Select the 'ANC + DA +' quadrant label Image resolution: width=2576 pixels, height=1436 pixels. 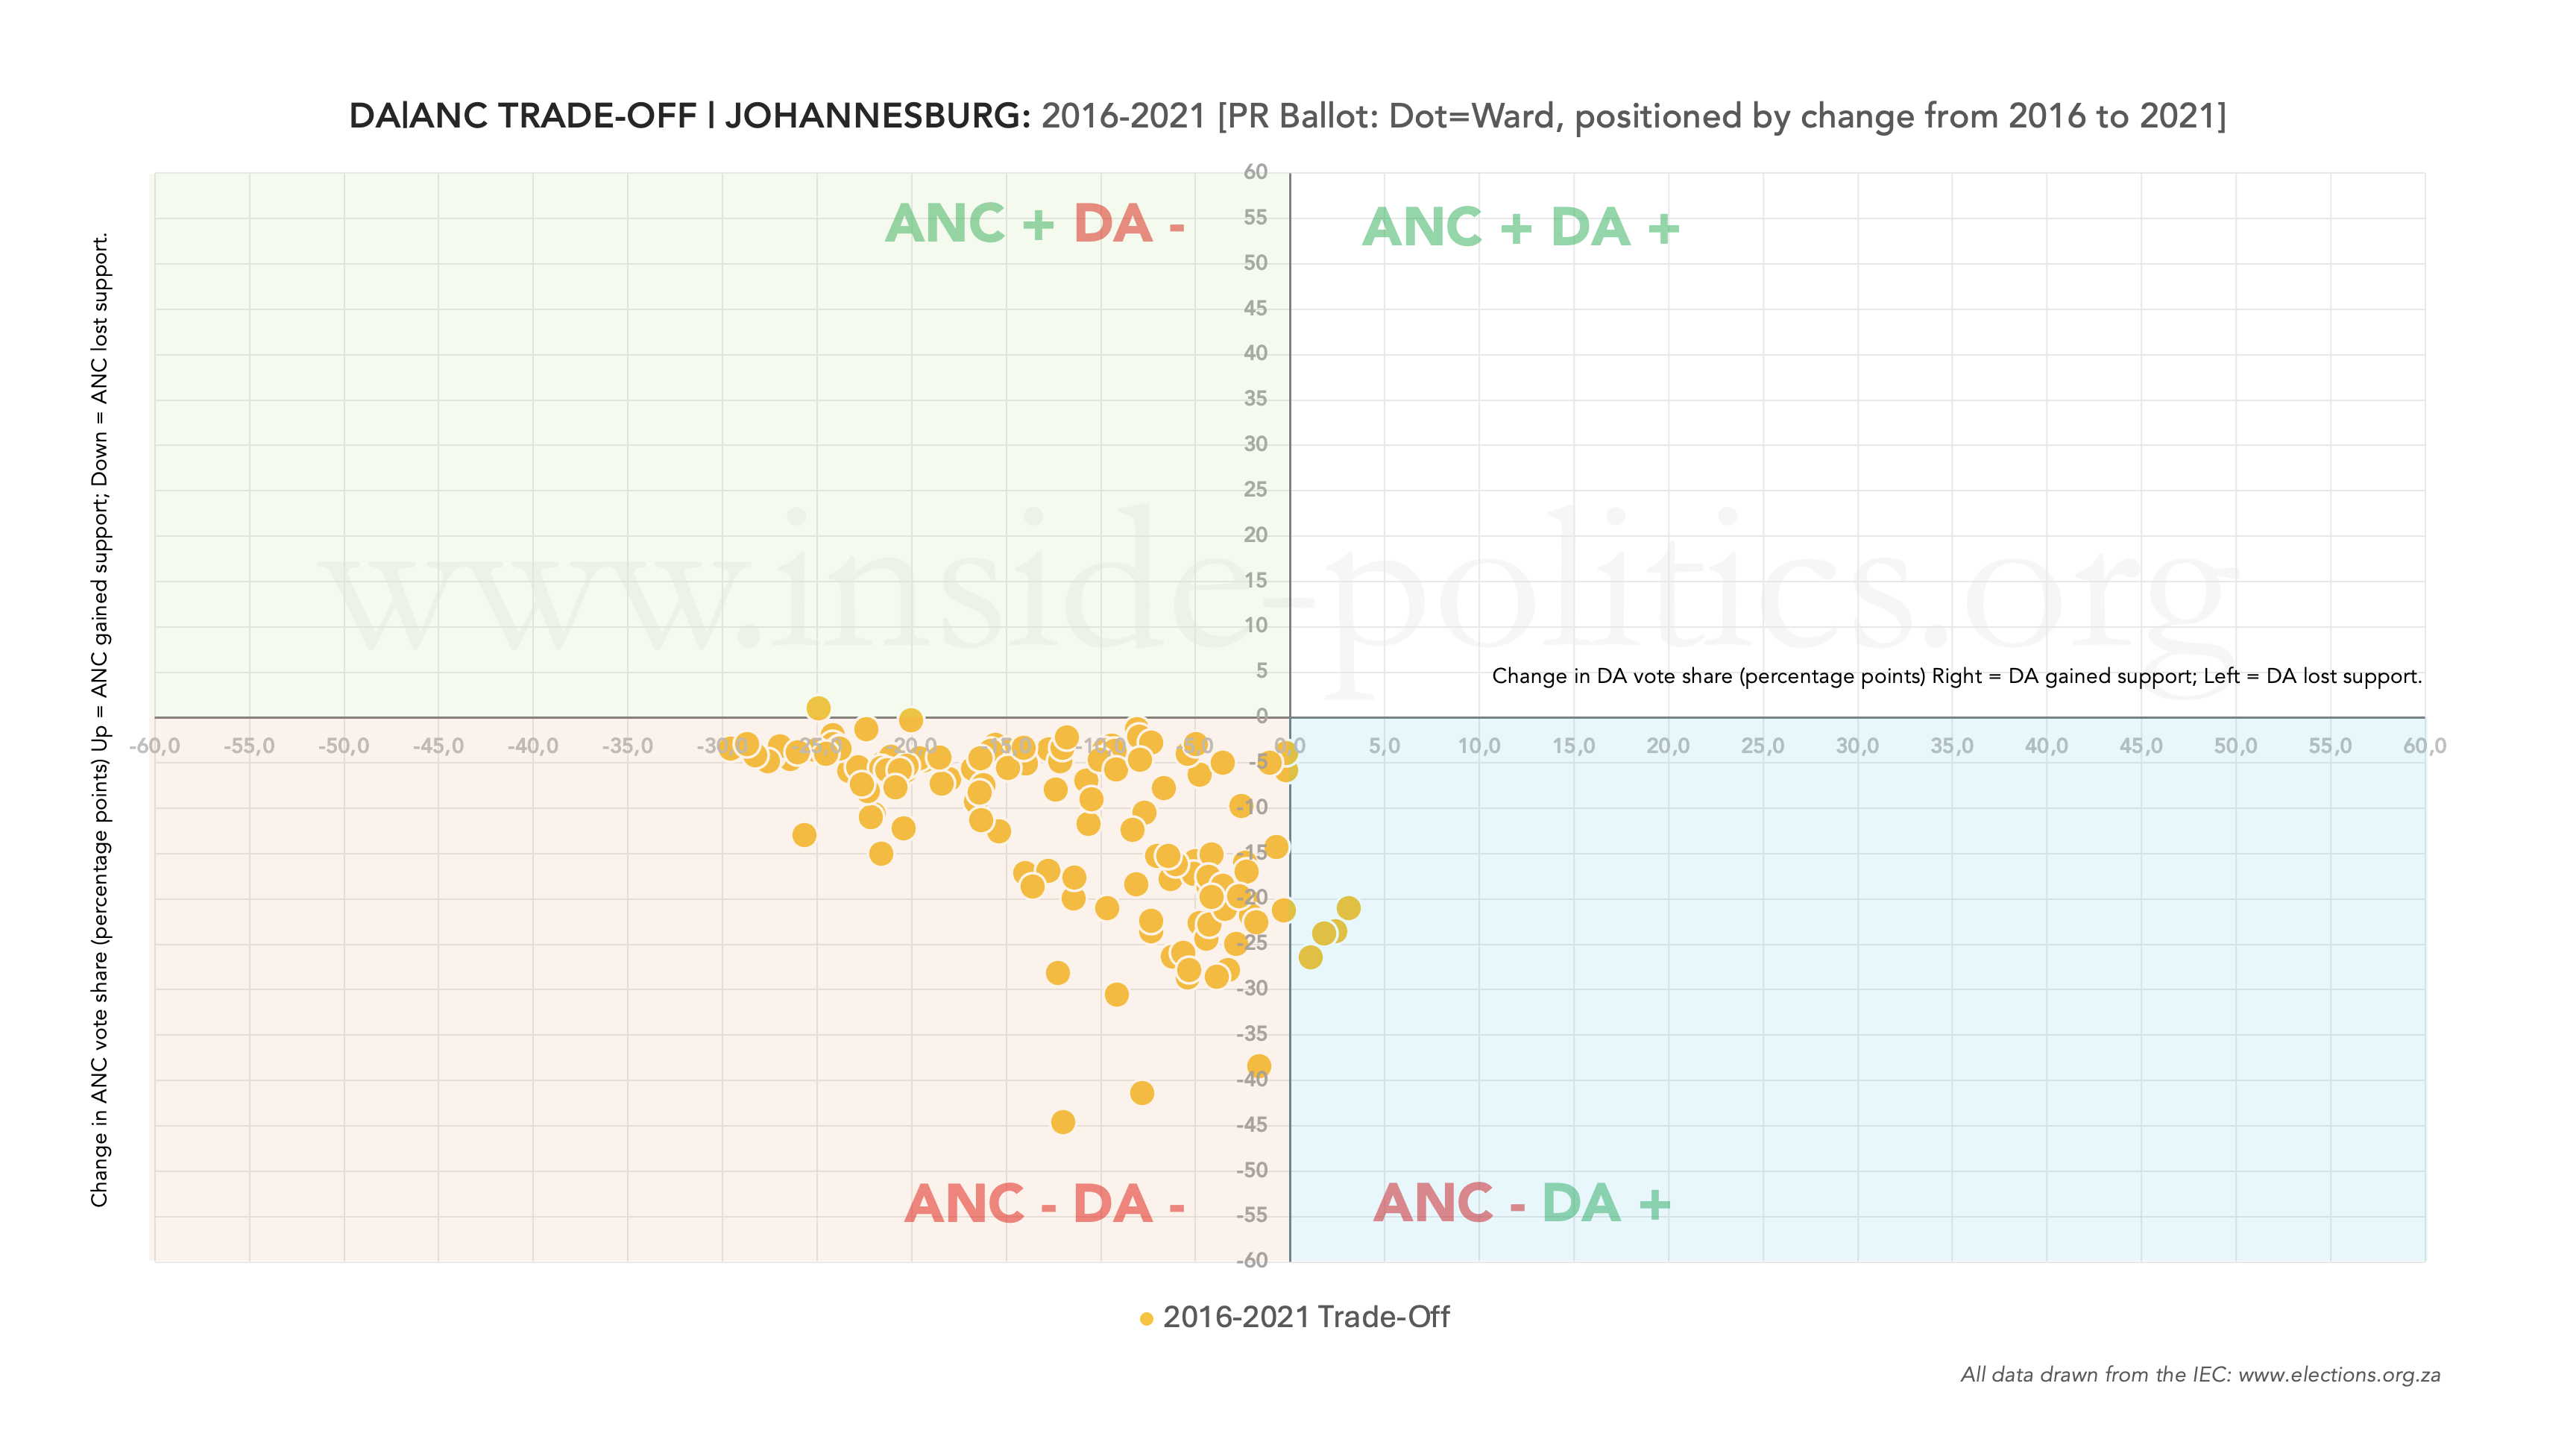(1521, 227)
